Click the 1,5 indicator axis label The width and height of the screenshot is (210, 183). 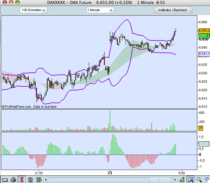pos(201,137)
